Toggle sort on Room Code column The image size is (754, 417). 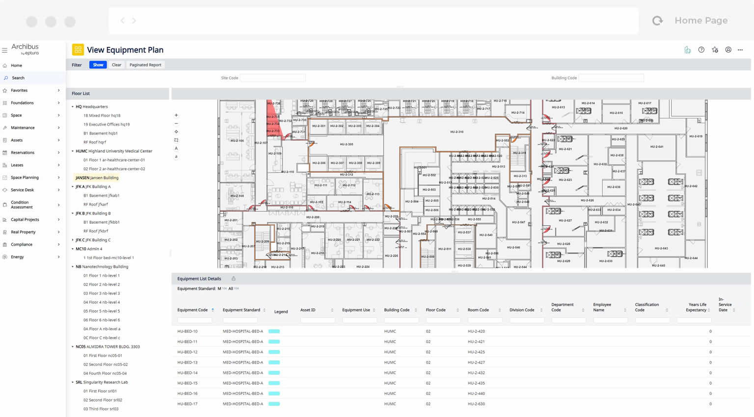click(x=499, y=310)
